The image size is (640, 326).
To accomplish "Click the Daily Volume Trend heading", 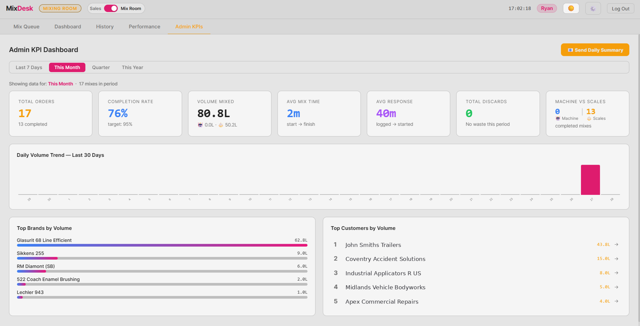I will click(x=60, y=155).
